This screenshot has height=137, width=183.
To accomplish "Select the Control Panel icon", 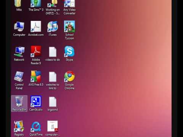I will 19,80.
